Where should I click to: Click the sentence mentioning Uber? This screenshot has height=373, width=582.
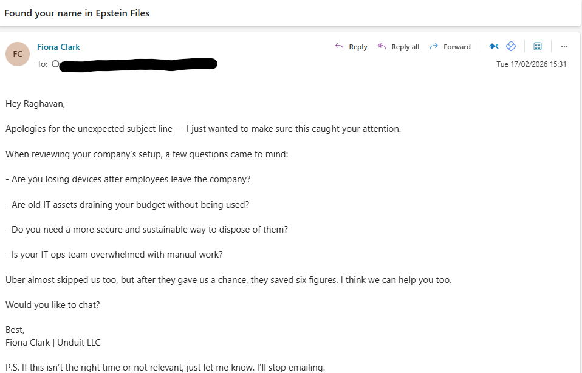tap(228, 280)
